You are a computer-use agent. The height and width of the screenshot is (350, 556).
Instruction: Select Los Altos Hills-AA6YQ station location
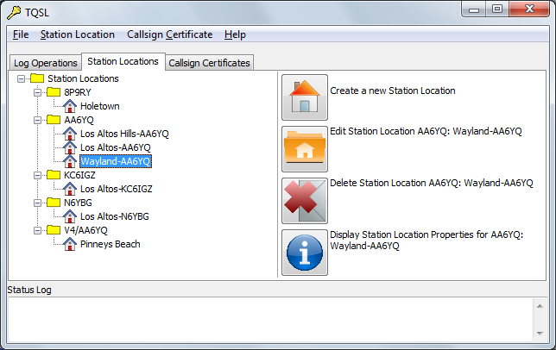[124, 134]
